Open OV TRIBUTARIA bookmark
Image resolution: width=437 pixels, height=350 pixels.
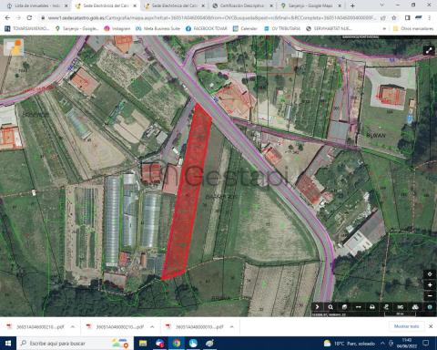(282, 28)
